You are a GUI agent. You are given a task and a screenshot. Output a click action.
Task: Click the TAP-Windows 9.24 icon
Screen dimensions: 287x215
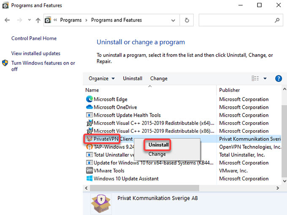click(89, 147)
